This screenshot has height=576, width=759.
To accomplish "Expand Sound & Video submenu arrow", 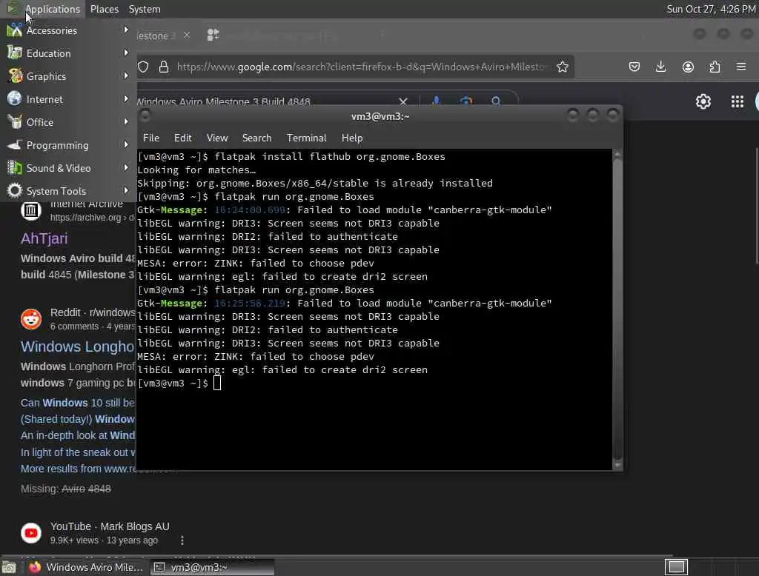I will [x=126, y=167].
